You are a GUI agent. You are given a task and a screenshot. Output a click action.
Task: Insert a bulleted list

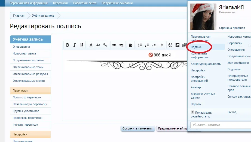(x=140, y=45)
